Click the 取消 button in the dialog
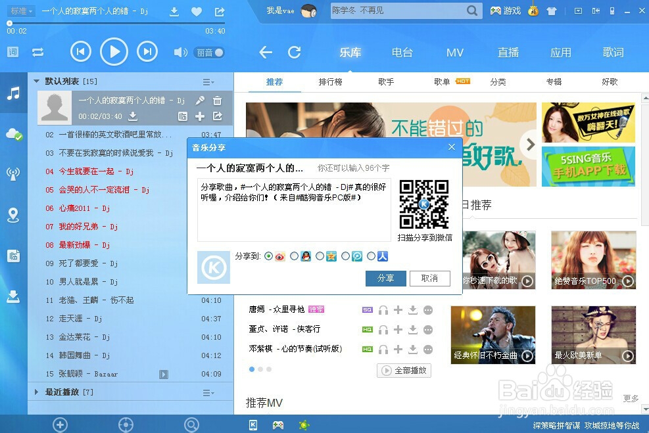Viewport: 649px width, 433px height. click(x=429, y=279)
